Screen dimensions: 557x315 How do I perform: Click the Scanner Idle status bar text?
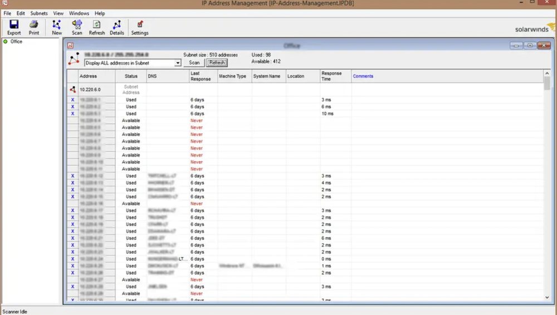pos(14,312)
